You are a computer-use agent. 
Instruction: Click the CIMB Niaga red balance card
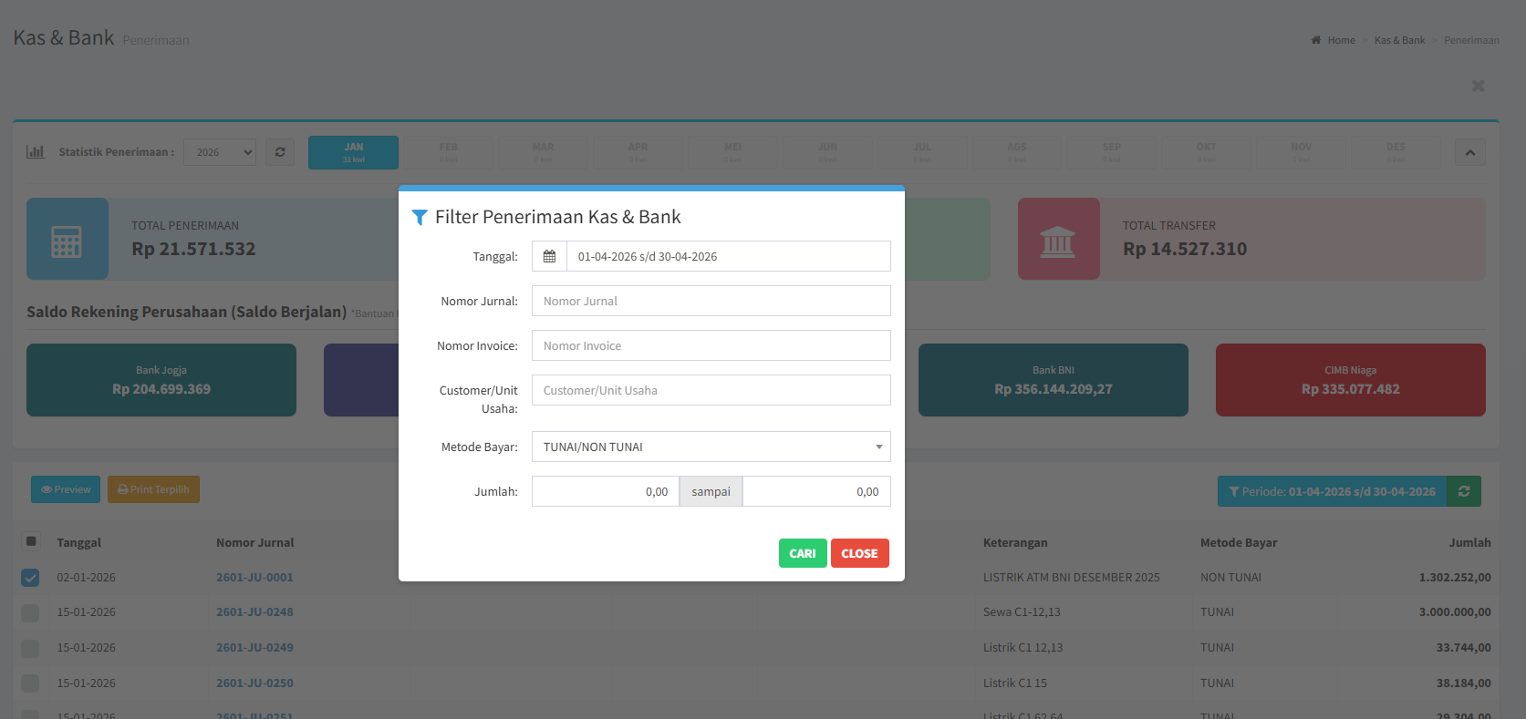point(1350,380)
